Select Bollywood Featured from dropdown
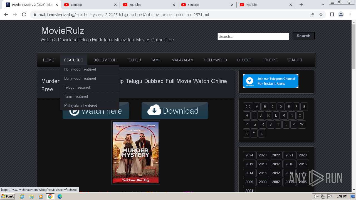The width and height of the screenshot is (356, 200). [90, 79]
